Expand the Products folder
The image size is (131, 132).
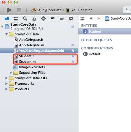[6, 89]
